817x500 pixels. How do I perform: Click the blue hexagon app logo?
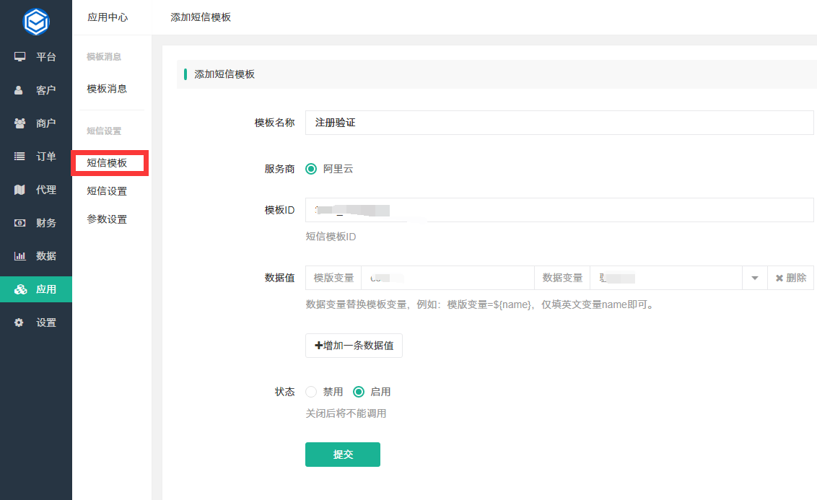click(x=36, y=22)
